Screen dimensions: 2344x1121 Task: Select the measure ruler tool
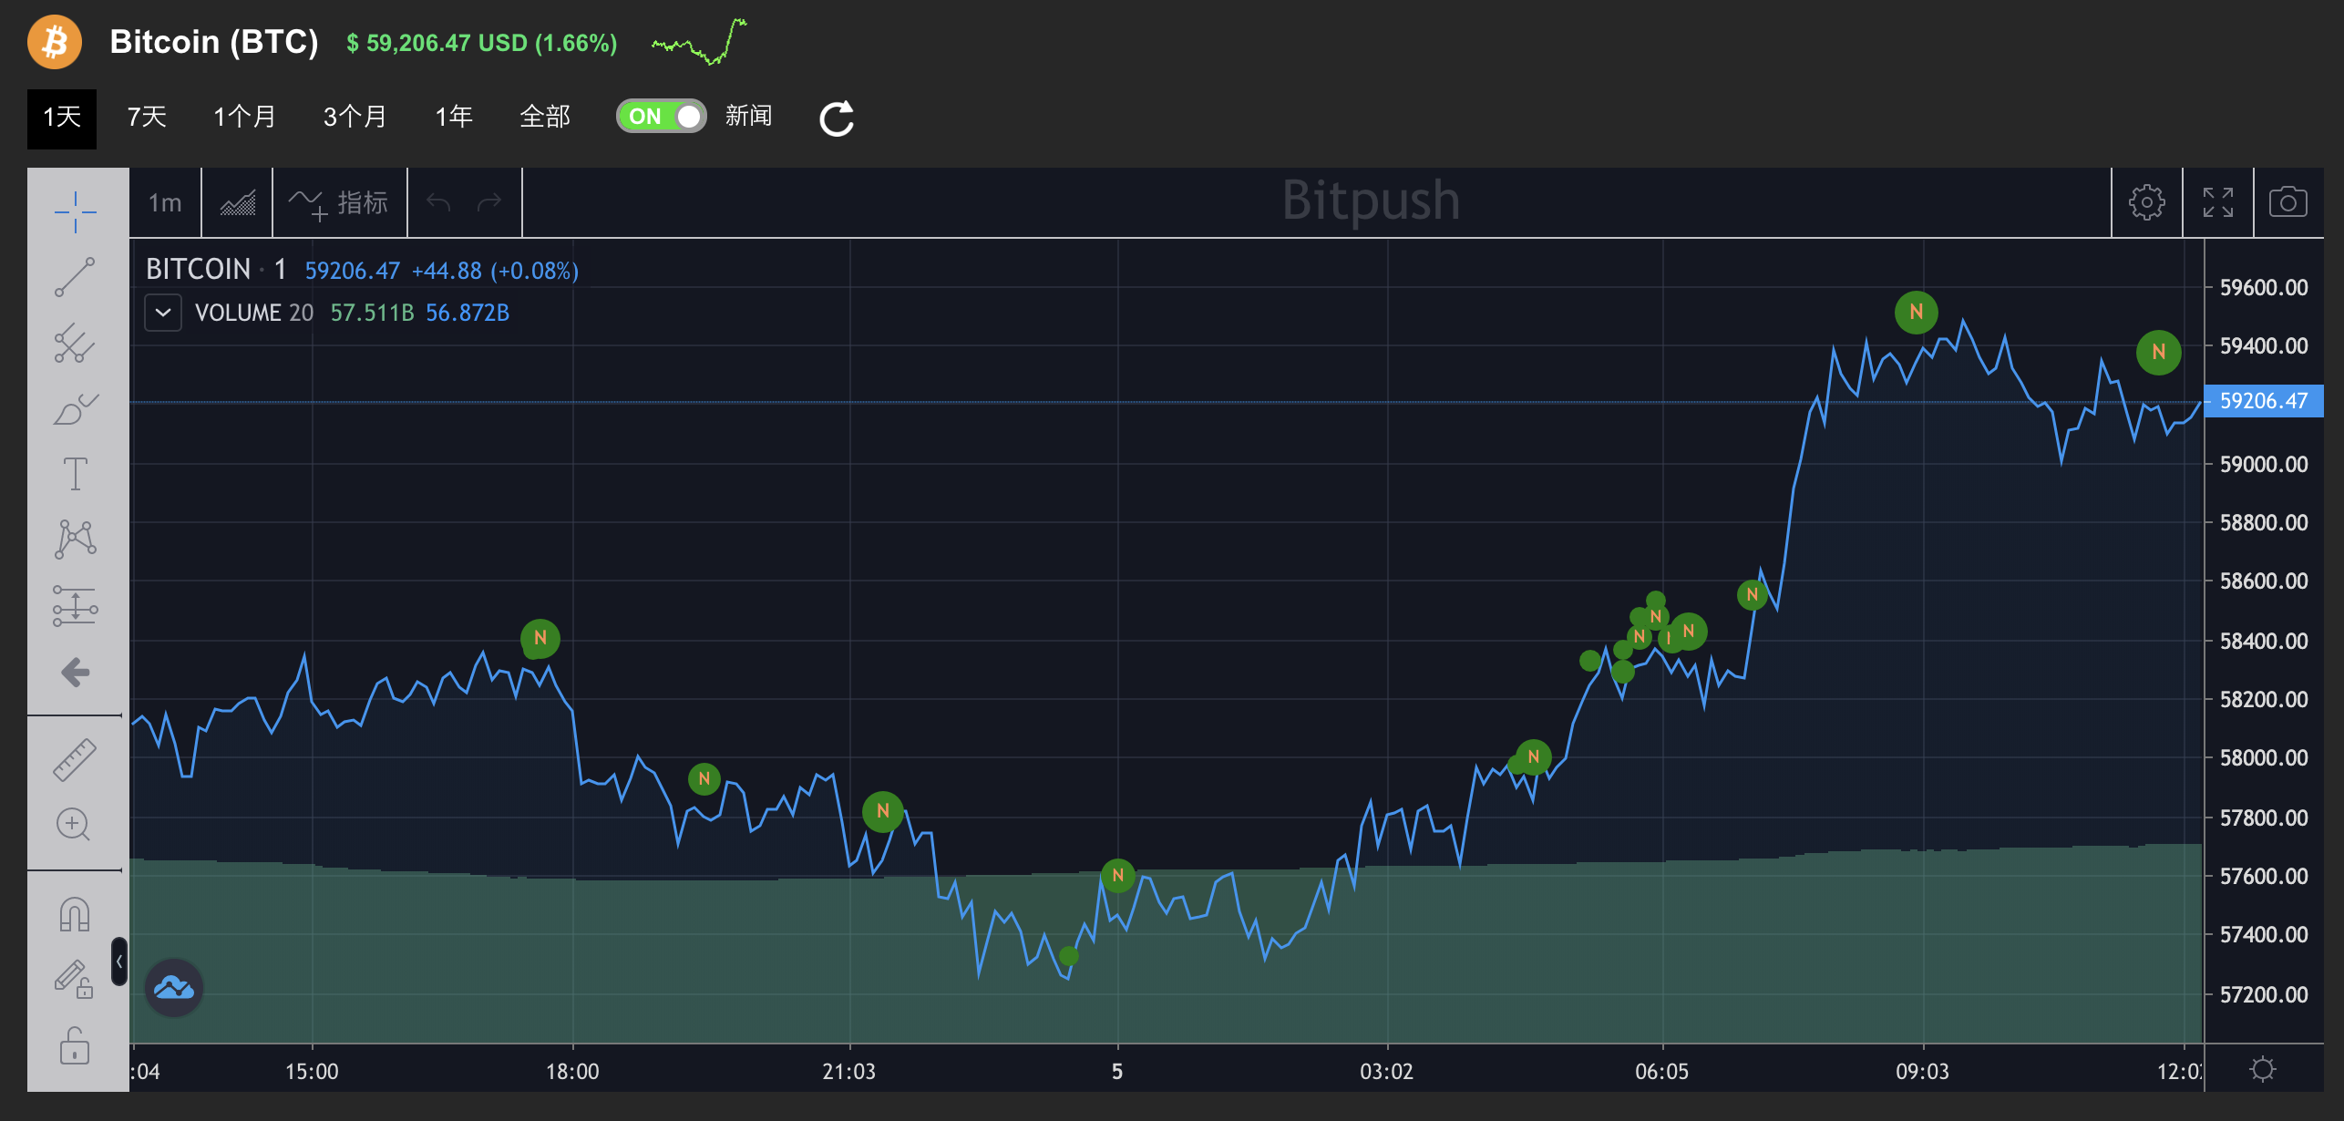point(74,756)
